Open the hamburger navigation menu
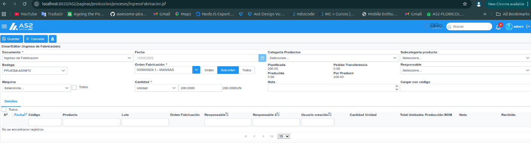The image size is (531, 165). [4, 27]
